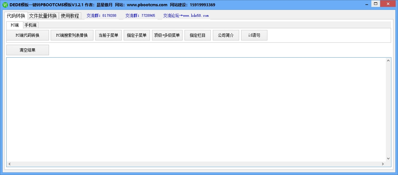Switch to the 手机端 sub-tab
Viewport: 398px width, 175px height.
pos(31,25)
